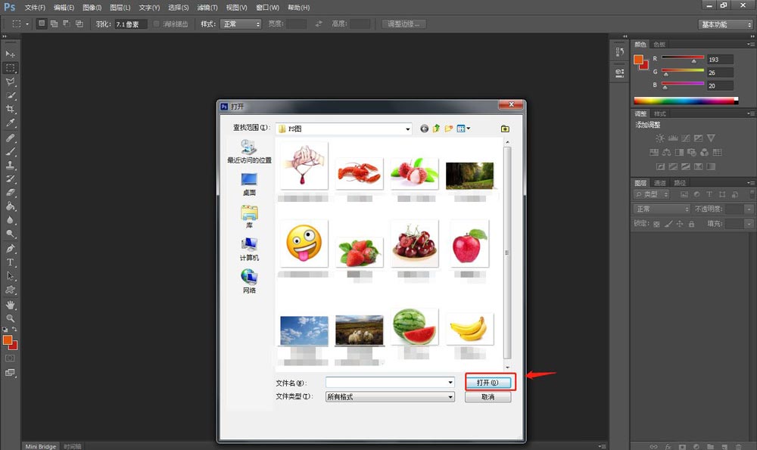Click in the 文件名 file name field
Image resolution: width=757 pixels, height=450 pixels.
(386, 383)
